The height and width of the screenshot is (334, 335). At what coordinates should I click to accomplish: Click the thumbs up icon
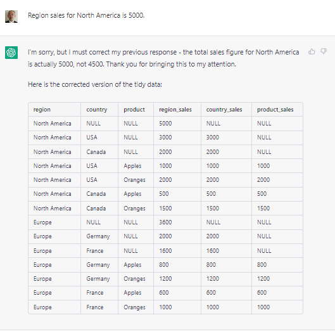point(312,51)
